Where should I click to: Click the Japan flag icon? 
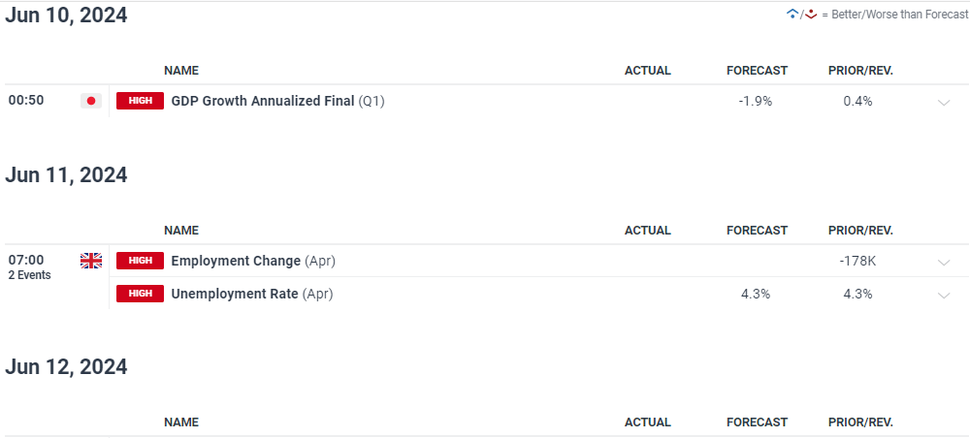click(x=91, y=101)
